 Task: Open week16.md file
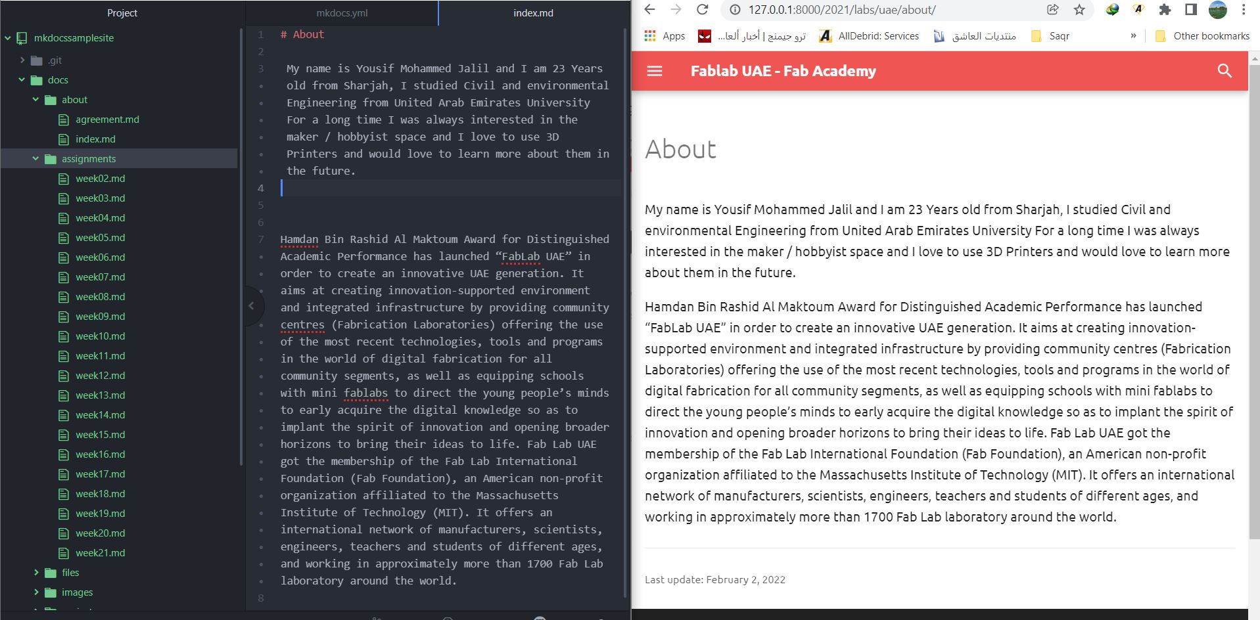tap(100, 454)
